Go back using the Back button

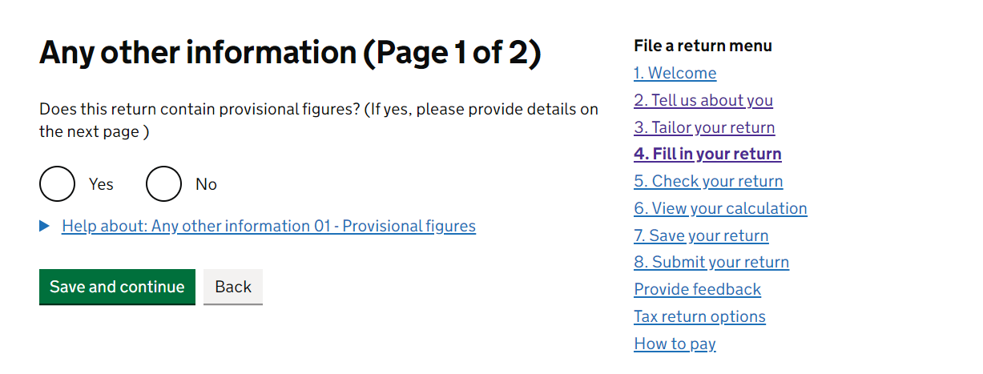tap(233, 287)
